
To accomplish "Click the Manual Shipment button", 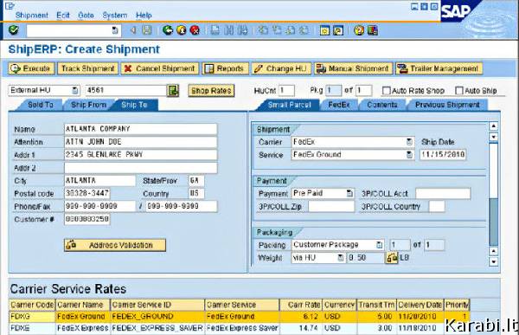I will [x=354, y=68].
